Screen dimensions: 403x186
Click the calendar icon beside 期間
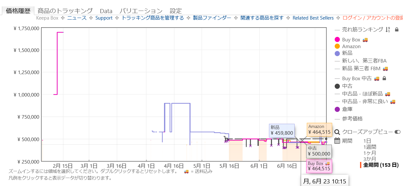[337, 141]
